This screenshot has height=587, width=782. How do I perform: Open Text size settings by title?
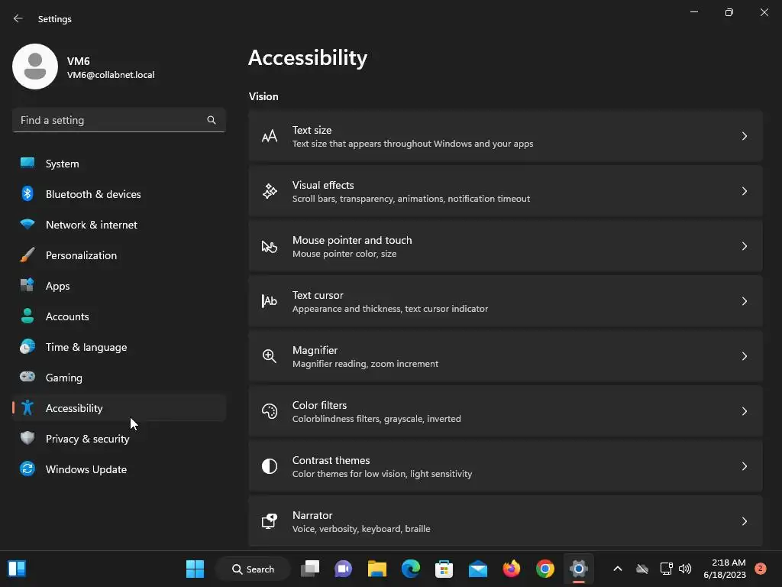point(312,130)
